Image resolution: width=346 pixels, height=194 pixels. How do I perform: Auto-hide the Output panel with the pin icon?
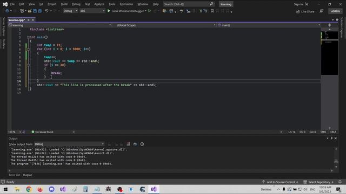click(331, 138)
